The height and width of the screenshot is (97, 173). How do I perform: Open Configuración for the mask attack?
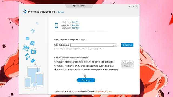point(127,66)
